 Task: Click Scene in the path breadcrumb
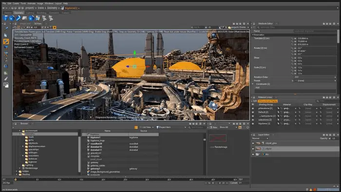[x=40, y=8]
